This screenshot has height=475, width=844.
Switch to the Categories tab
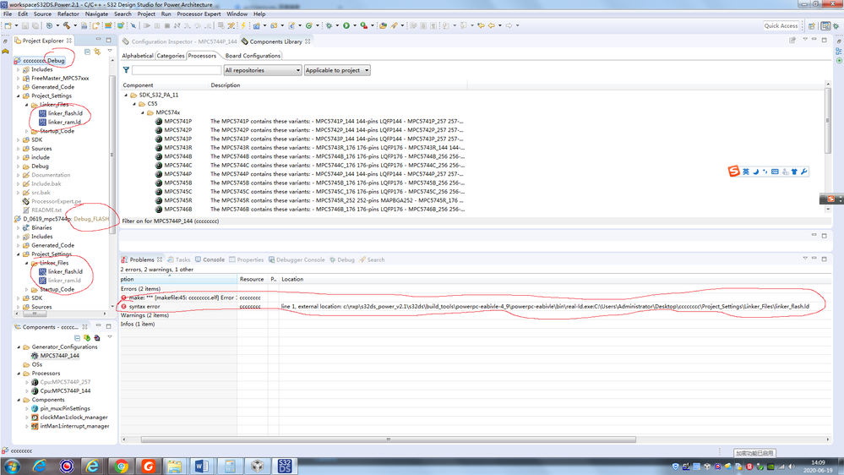click(x=170, y=56)
